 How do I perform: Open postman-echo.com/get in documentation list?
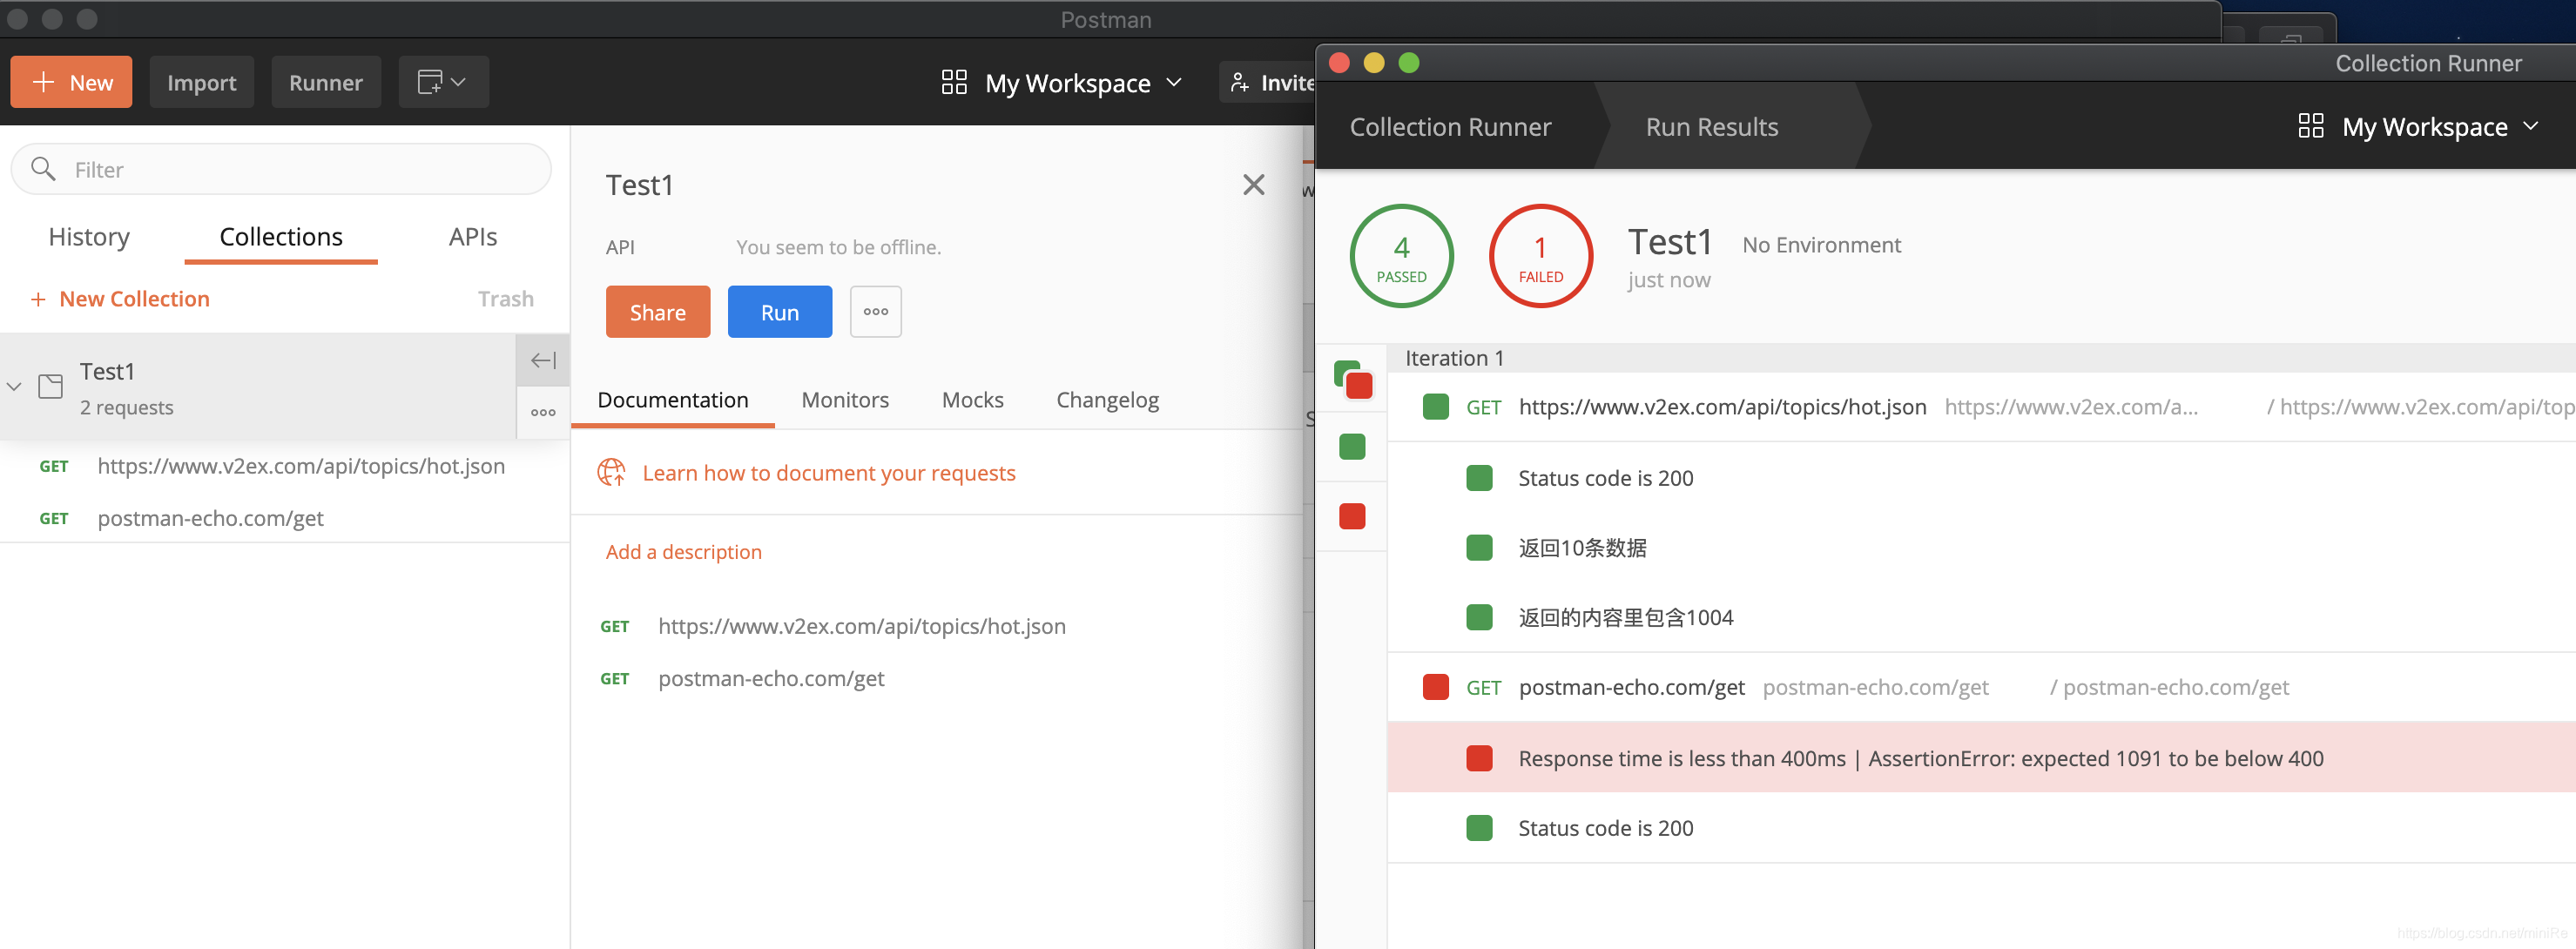click(x=771, y=678)
